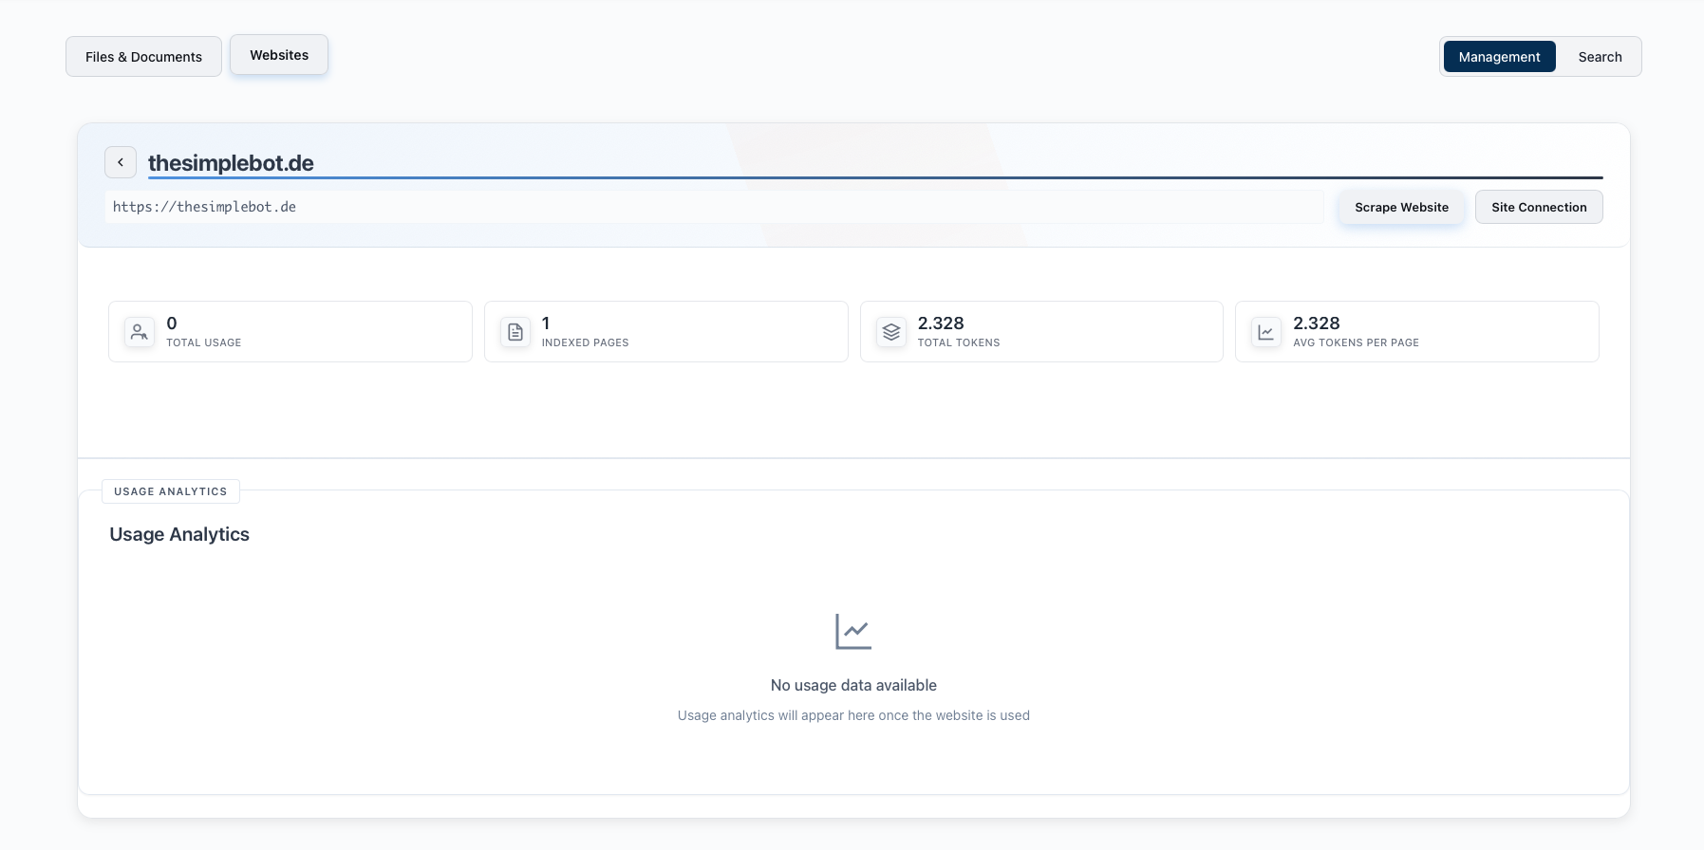Screen dimensions: 1704x850
Task: Click the indexed pages value 1
Action: tap(546, 323)
